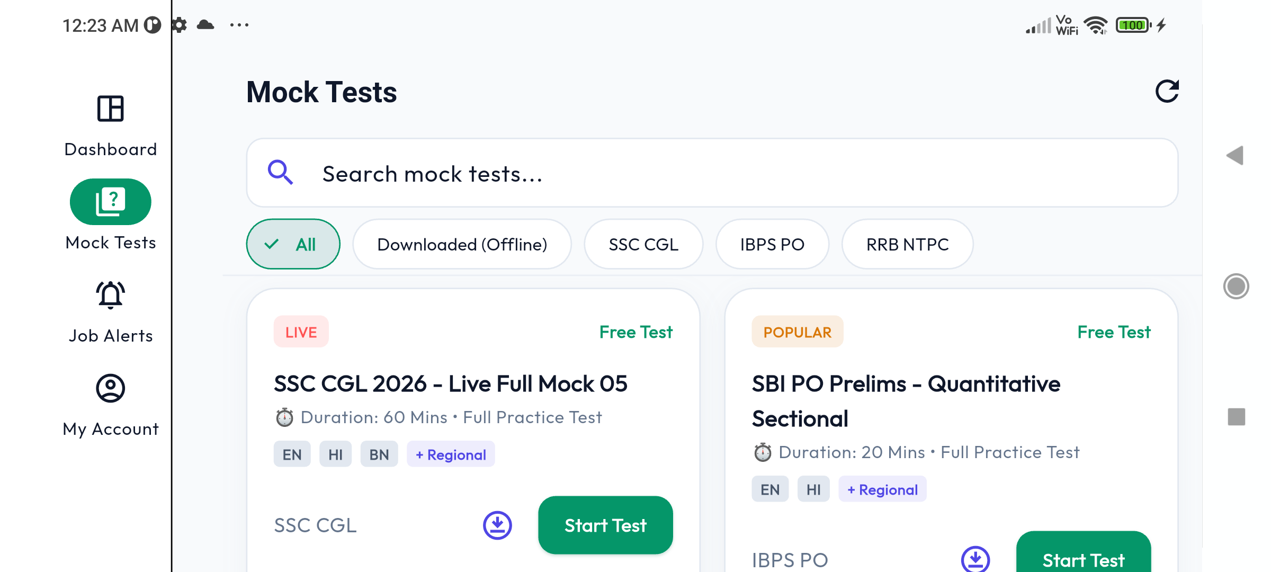The width and height of the screenshot is (1271, 572).
Task: Filter by Downloaded (Offline) chip
Action: click(462, 244)
